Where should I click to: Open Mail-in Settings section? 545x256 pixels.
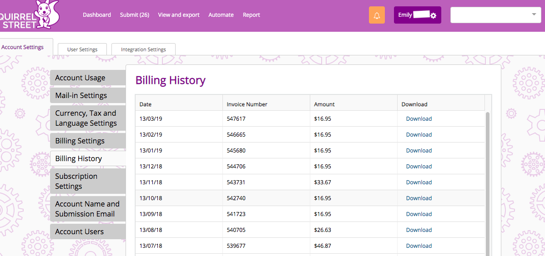click(88, 95)
